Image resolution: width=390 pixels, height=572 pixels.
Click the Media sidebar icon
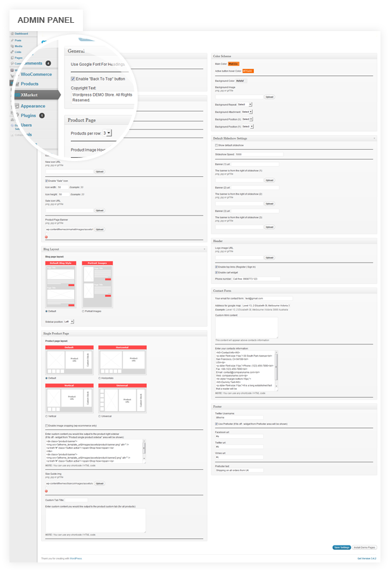12,46
